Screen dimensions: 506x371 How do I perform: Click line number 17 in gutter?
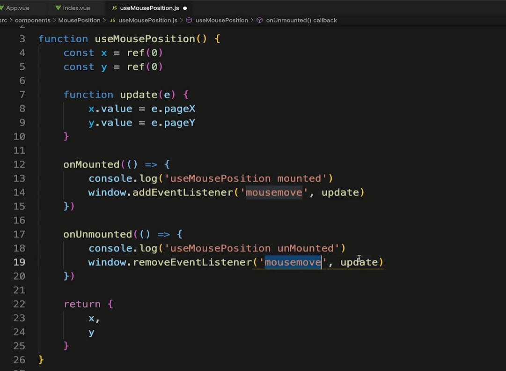[19, 234]
